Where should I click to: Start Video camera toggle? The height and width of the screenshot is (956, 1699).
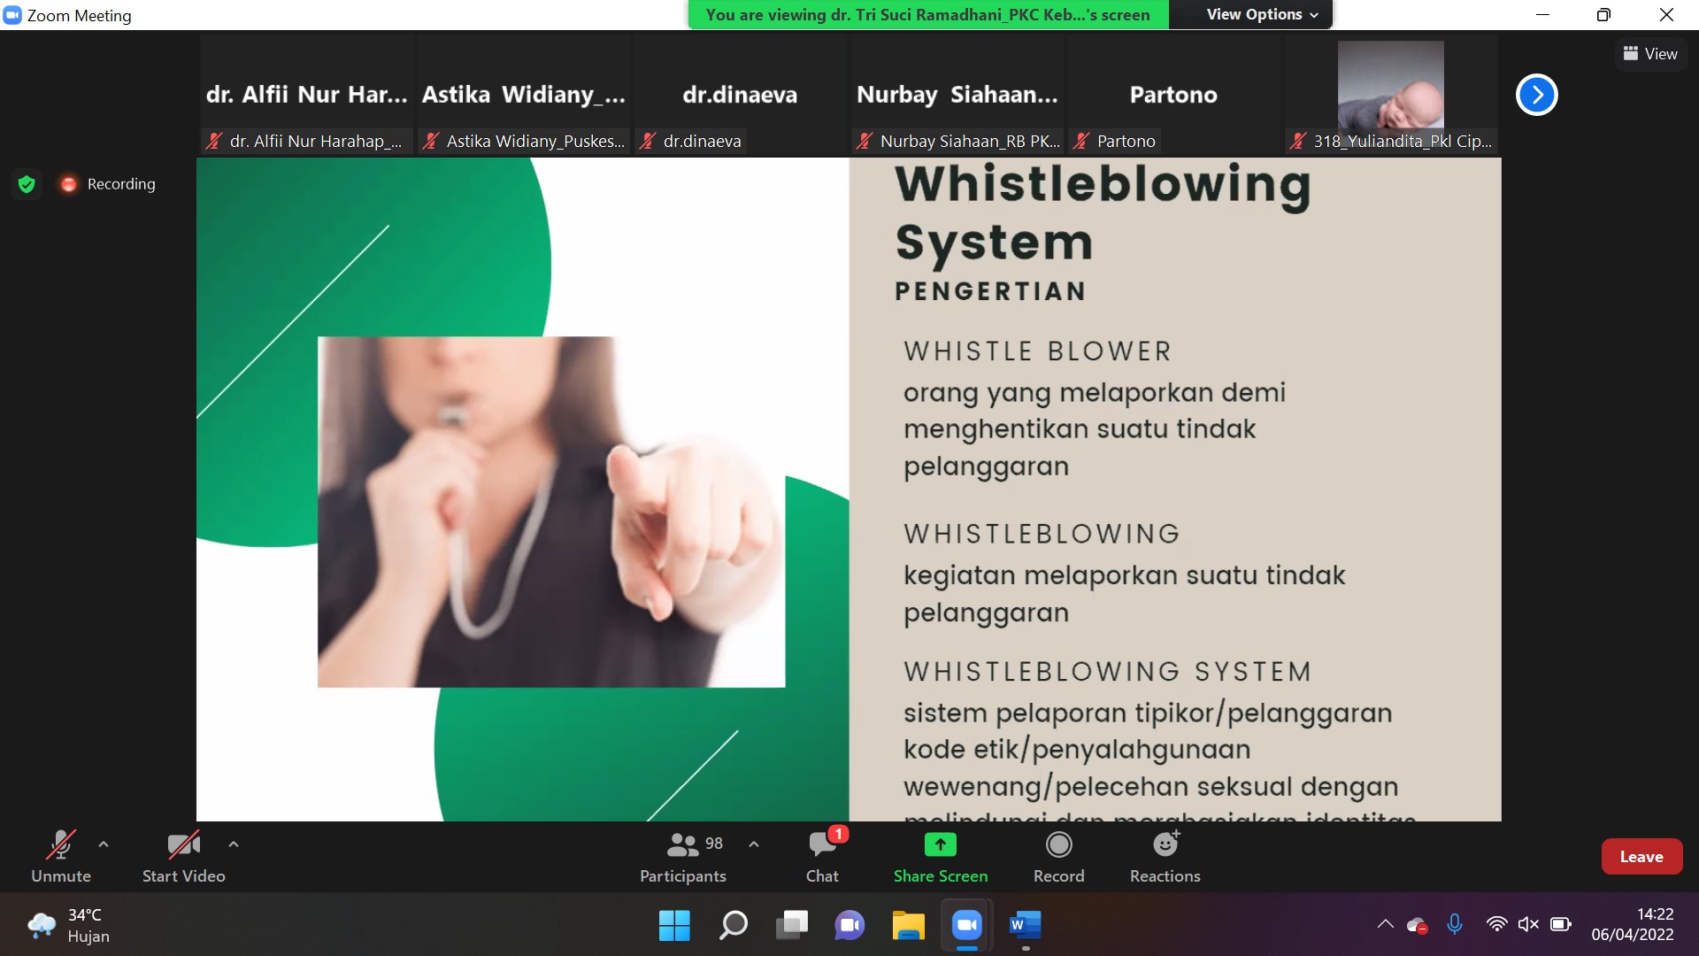(183, 856)
